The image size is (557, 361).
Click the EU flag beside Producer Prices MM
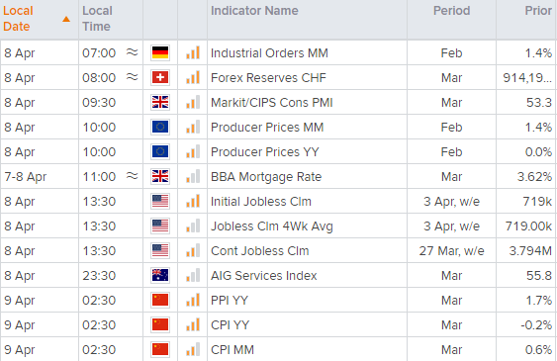pyautogui.click(x=160, y=127)
